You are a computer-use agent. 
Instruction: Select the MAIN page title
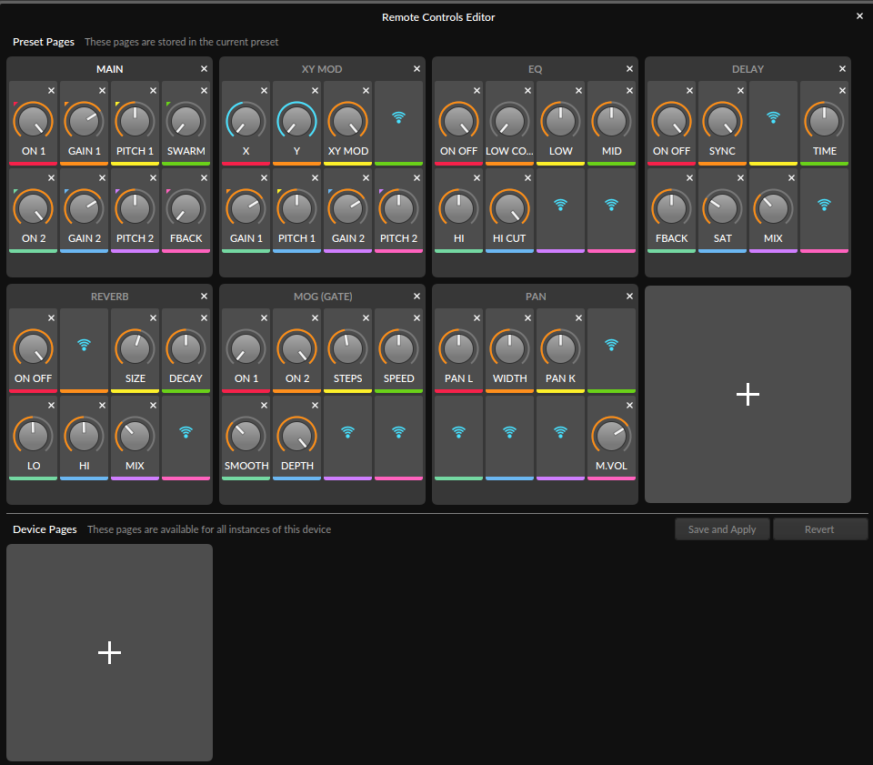click(110, 69)
